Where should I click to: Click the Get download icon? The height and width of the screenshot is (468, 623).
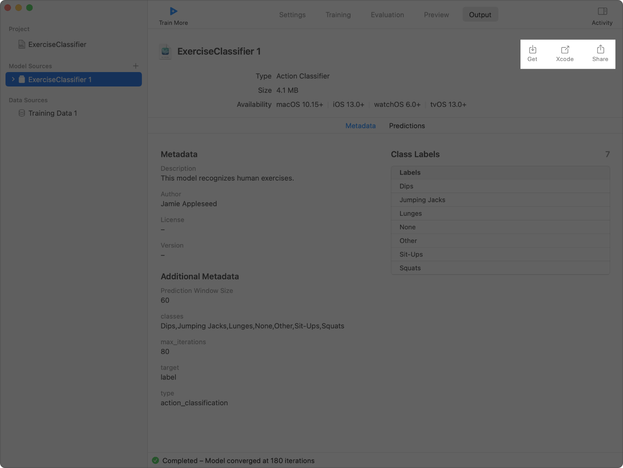532,50
